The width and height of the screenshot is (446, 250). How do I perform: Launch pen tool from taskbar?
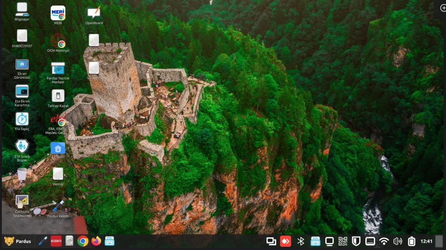[x=43, y=242]
